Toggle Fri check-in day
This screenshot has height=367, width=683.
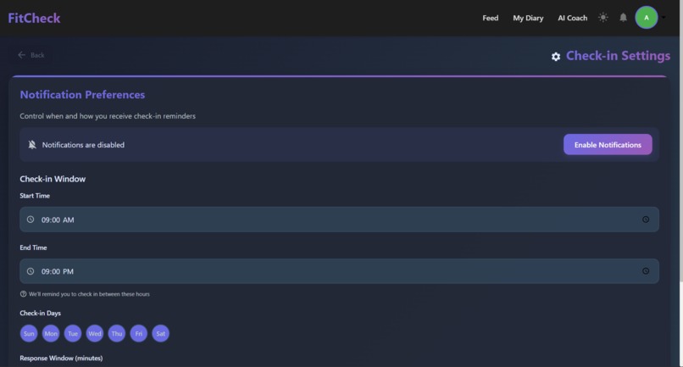(138, 333)
